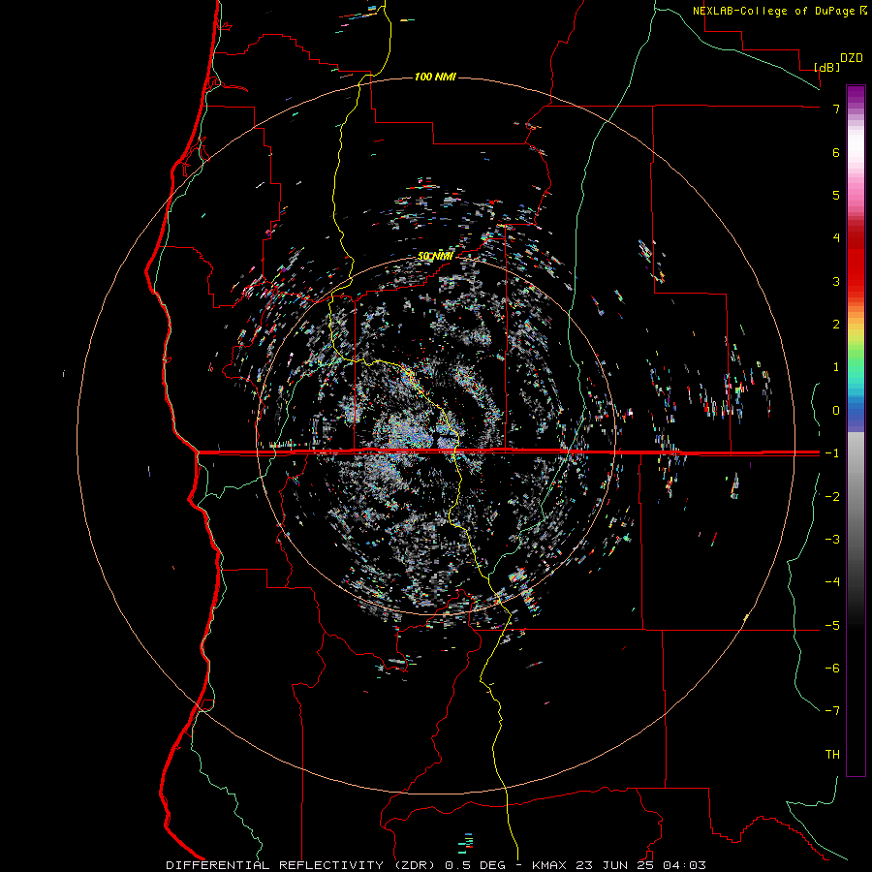Select the -6 dB scale label
The width and height of the screenshot is (872, 872).
pyautogui.click(x=832, y=669)
